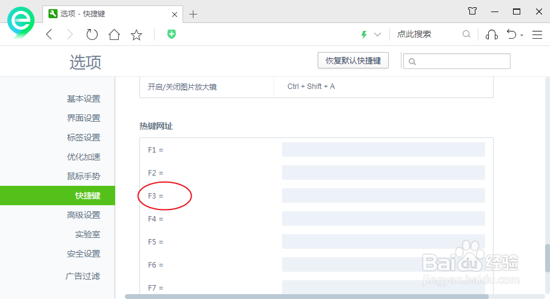Open the hamburger main menu
Viewport: 550px width, 299px height.
click(x=537, y=34)
